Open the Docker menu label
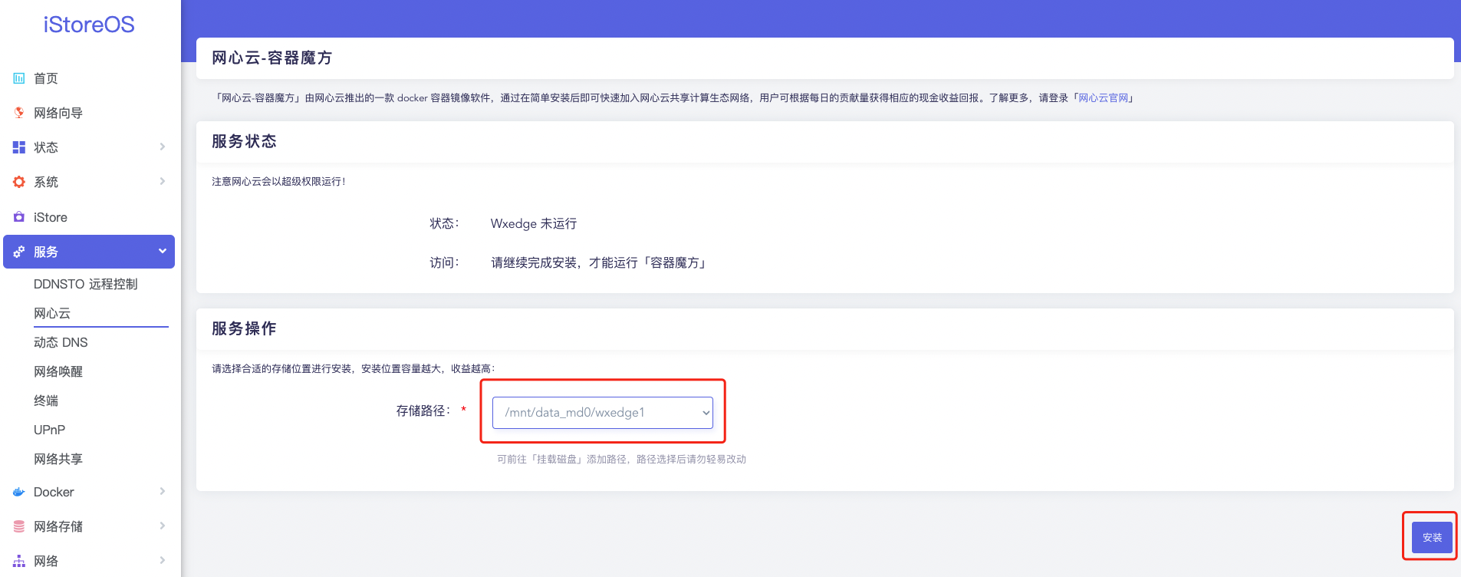The image size is (1461, 577). (x=54, y=492)
